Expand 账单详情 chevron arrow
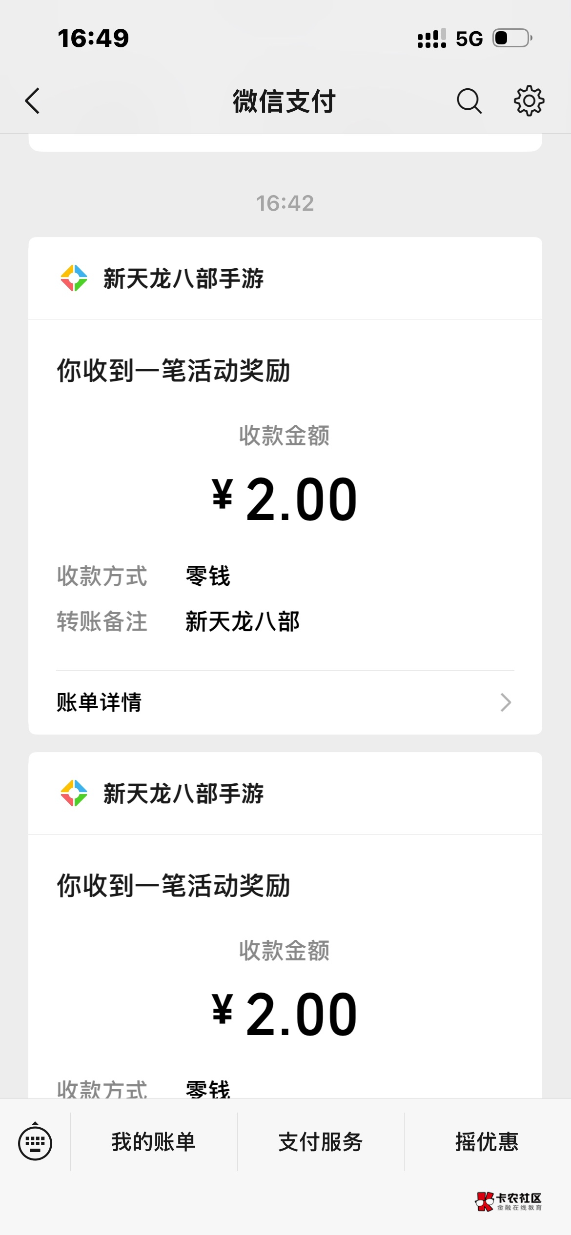Viewport: 571px width, 1235px height. click(x=506, y=702)
